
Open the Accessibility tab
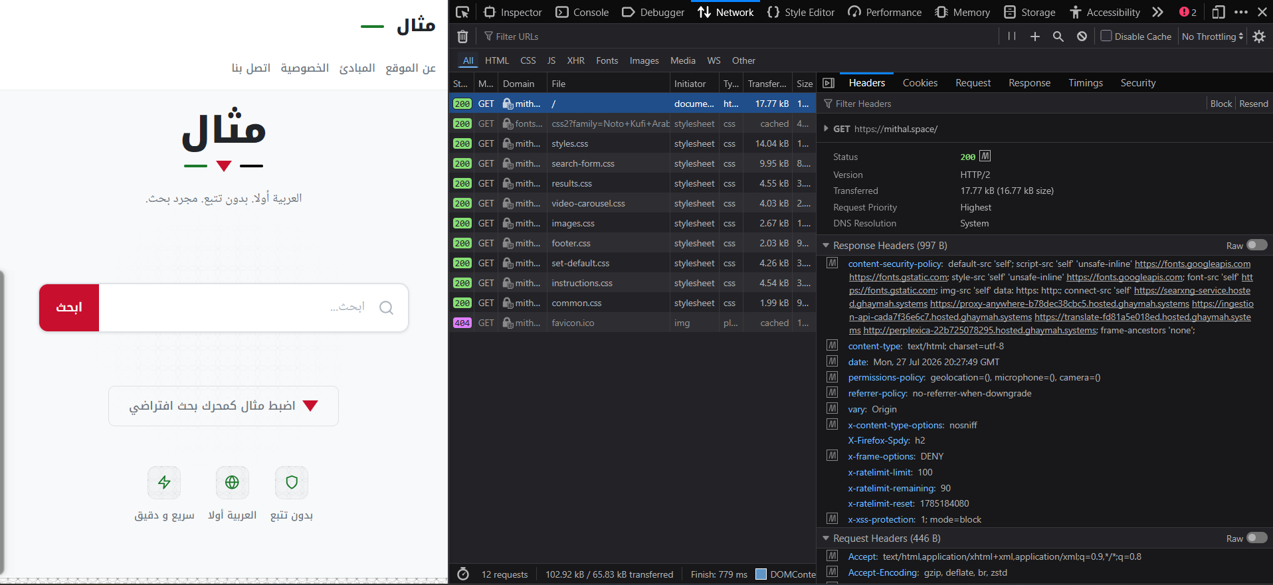(1105, 12)
